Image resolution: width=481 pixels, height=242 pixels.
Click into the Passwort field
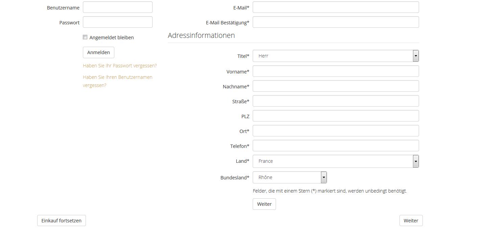click(118, 22)
